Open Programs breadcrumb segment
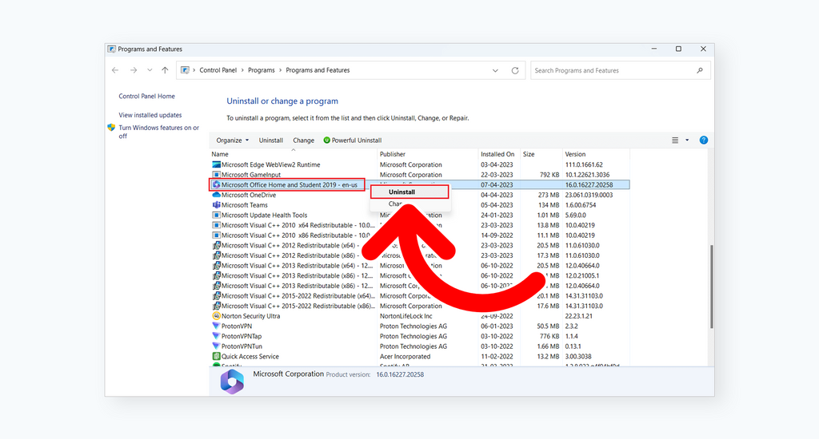The width and height of the screenshot is (819, 439). [262, 70]
